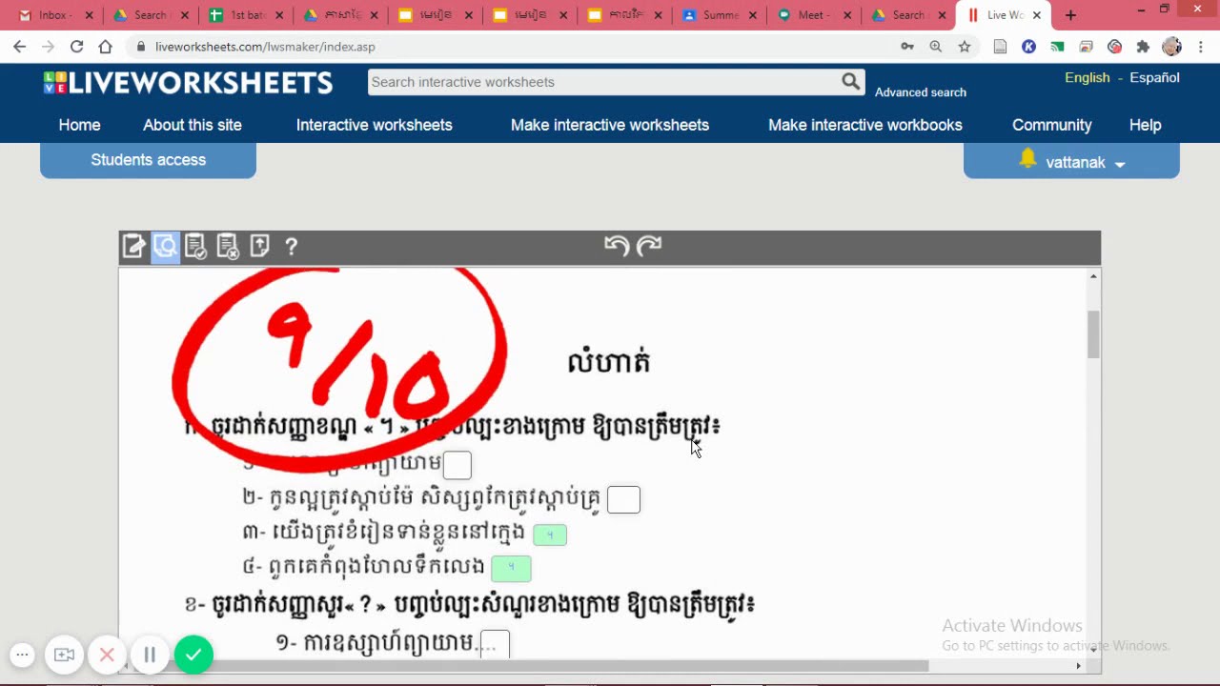This screenshot has height=686, width=1220.
Task: Click the saved password key icon
Action: click(907, 47)
